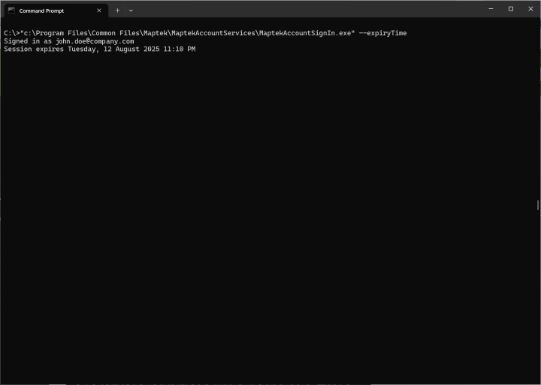Click the '--expiryTime' argument text
The height and width of the screenshot is (385, 541).
tap(382, 33)
